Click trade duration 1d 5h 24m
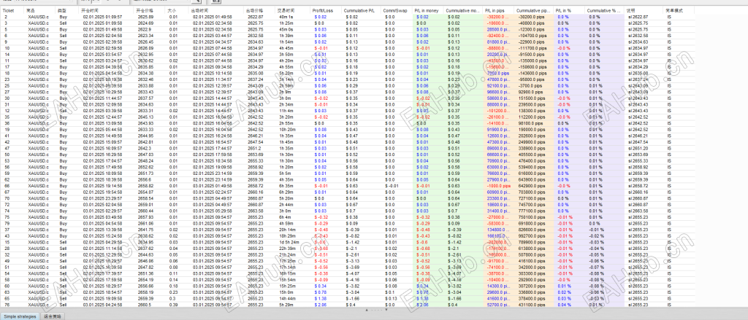 click(x=288, y=242)
